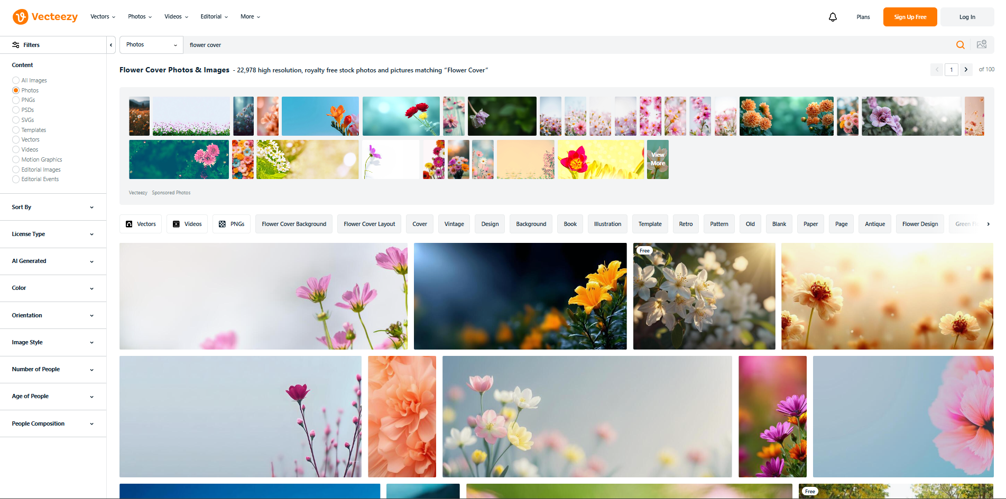Viewport: 1006px width, 499px height.
Task: Click the Retro tag
Action: tap(686, 224)
